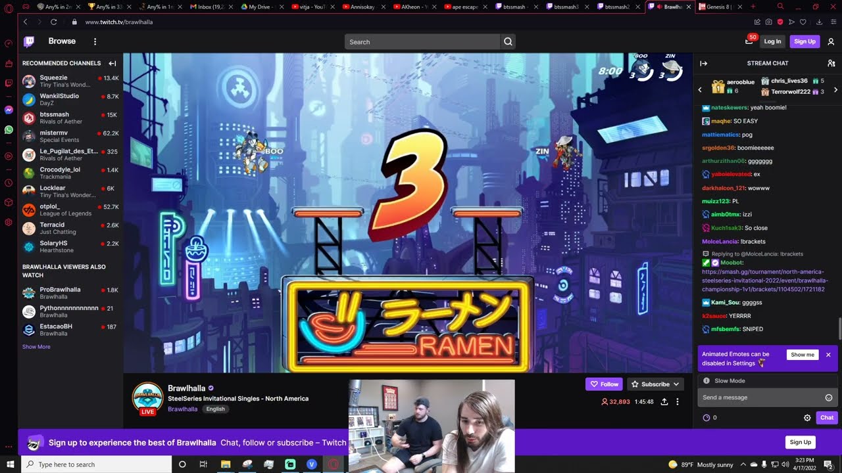Collapse the Recommended Channels sidebar
842x473 pixels.
click(112, 64)
